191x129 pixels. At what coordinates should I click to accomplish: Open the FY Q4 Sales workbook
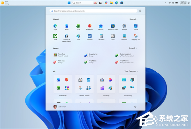click(x=90, y=62)
